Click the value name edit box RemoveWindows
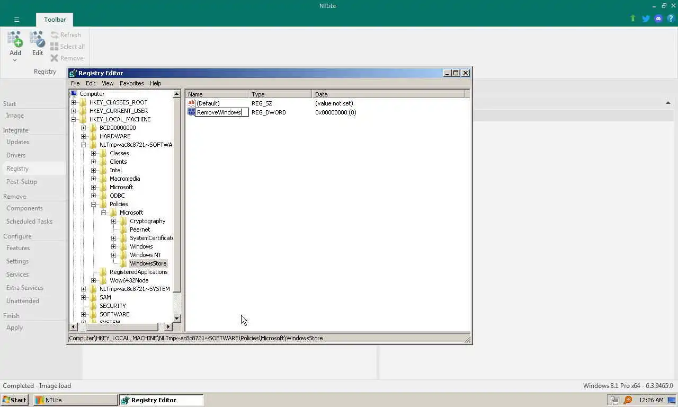This screenshot has width=678, height=407. [x=222, y=112]
